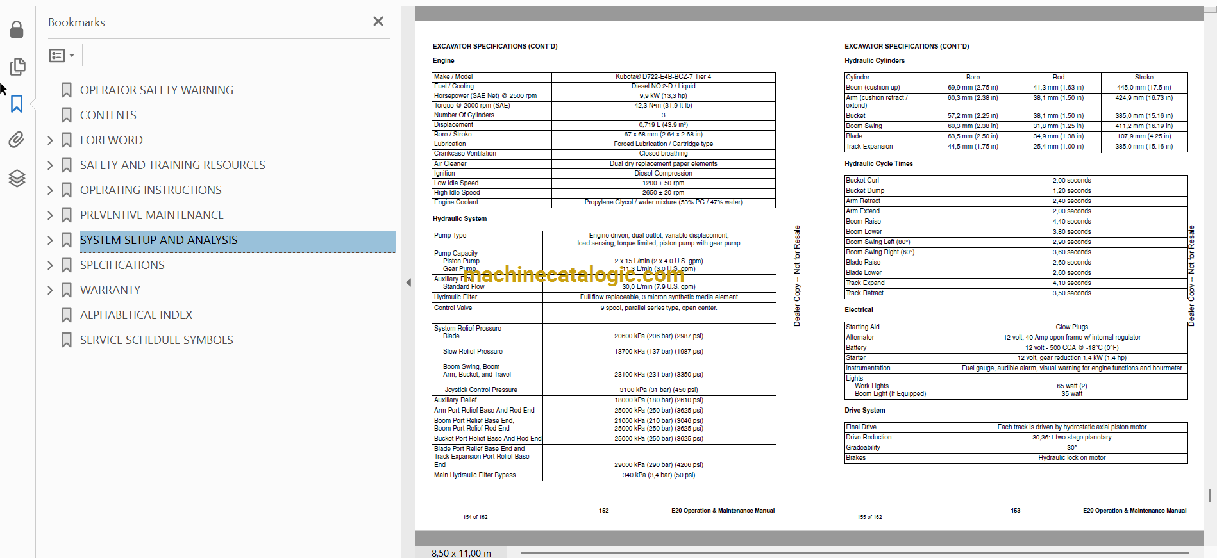Click the 'Engine' heading on page 152
Viewport: 1217px width, 558px height.
(x=443, y=61)
